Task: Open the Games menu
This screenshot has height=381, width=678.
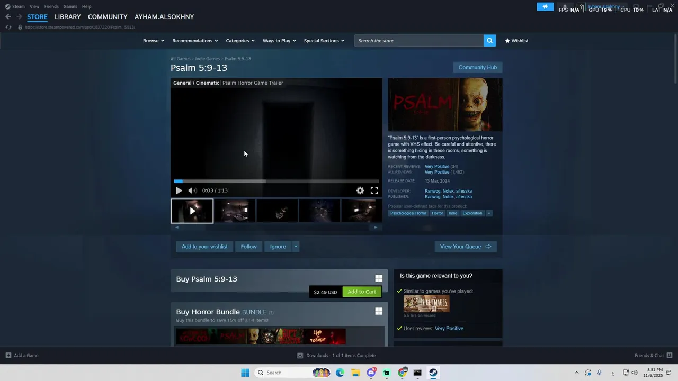Action: (x=70, y=6)
